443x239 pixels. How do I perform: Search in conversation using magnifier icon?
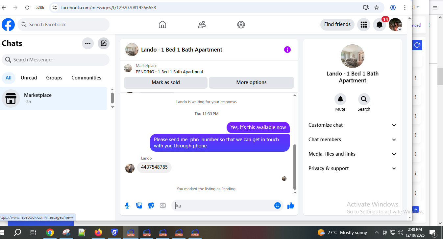(364, 99)
